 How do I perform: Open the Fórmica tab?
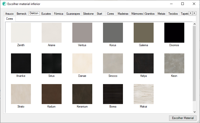[59, 14]
